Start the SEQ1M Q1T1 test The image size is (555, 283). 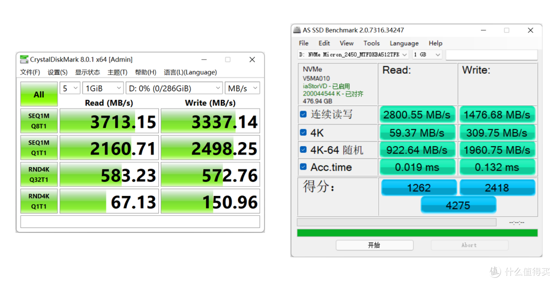(39, 148)
